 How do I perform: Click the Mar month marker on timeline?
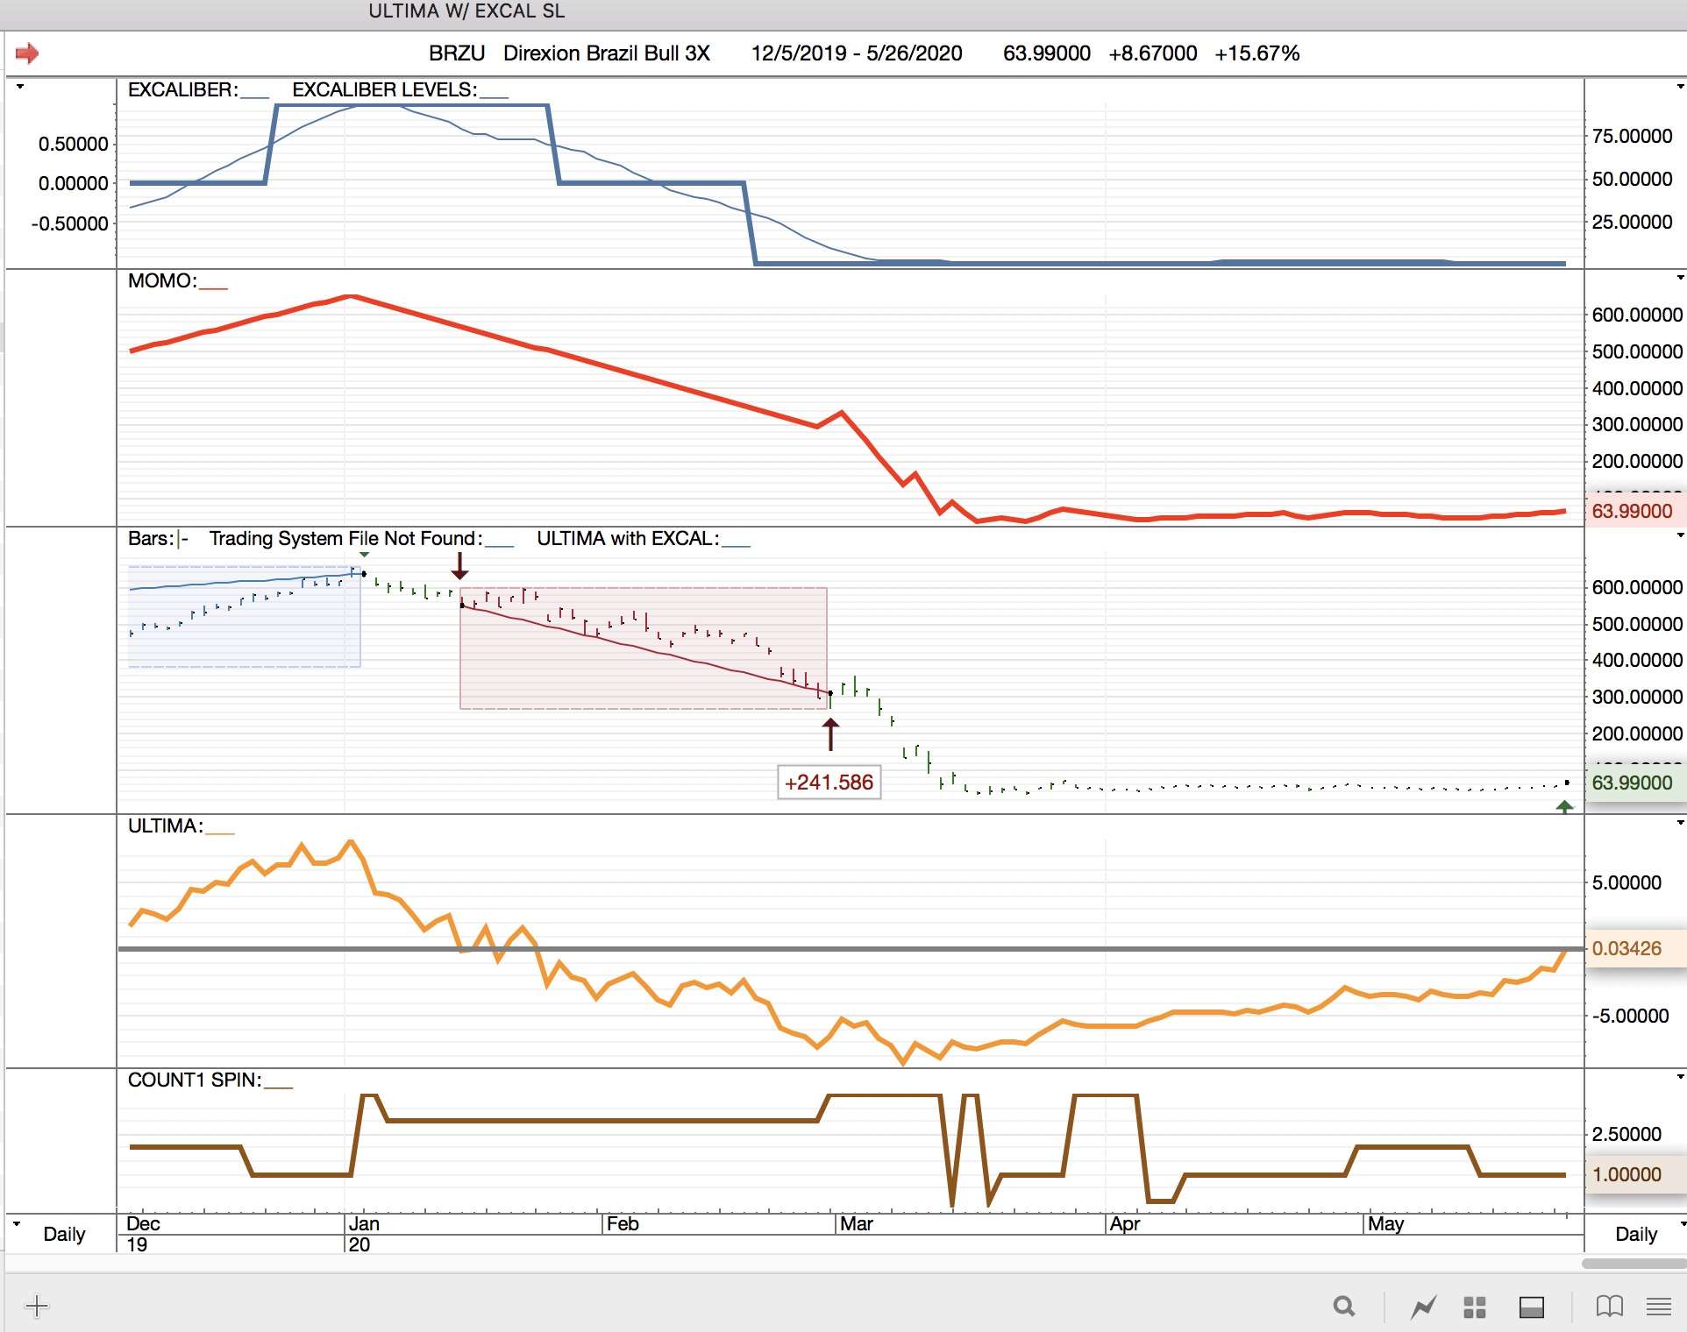click(856, 1223)
